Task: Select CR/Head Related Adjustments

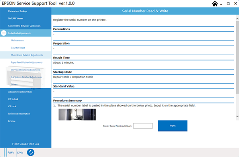Action: pos(25,70)
